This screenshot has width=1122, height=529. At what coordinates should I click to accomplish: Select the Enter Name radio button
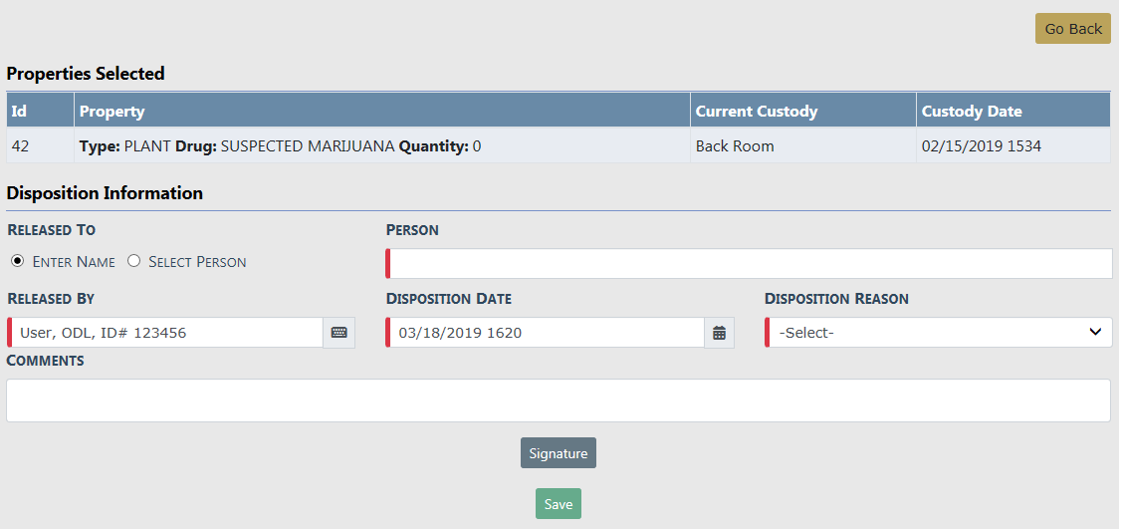pyautogui.click(x=18, y=261)
